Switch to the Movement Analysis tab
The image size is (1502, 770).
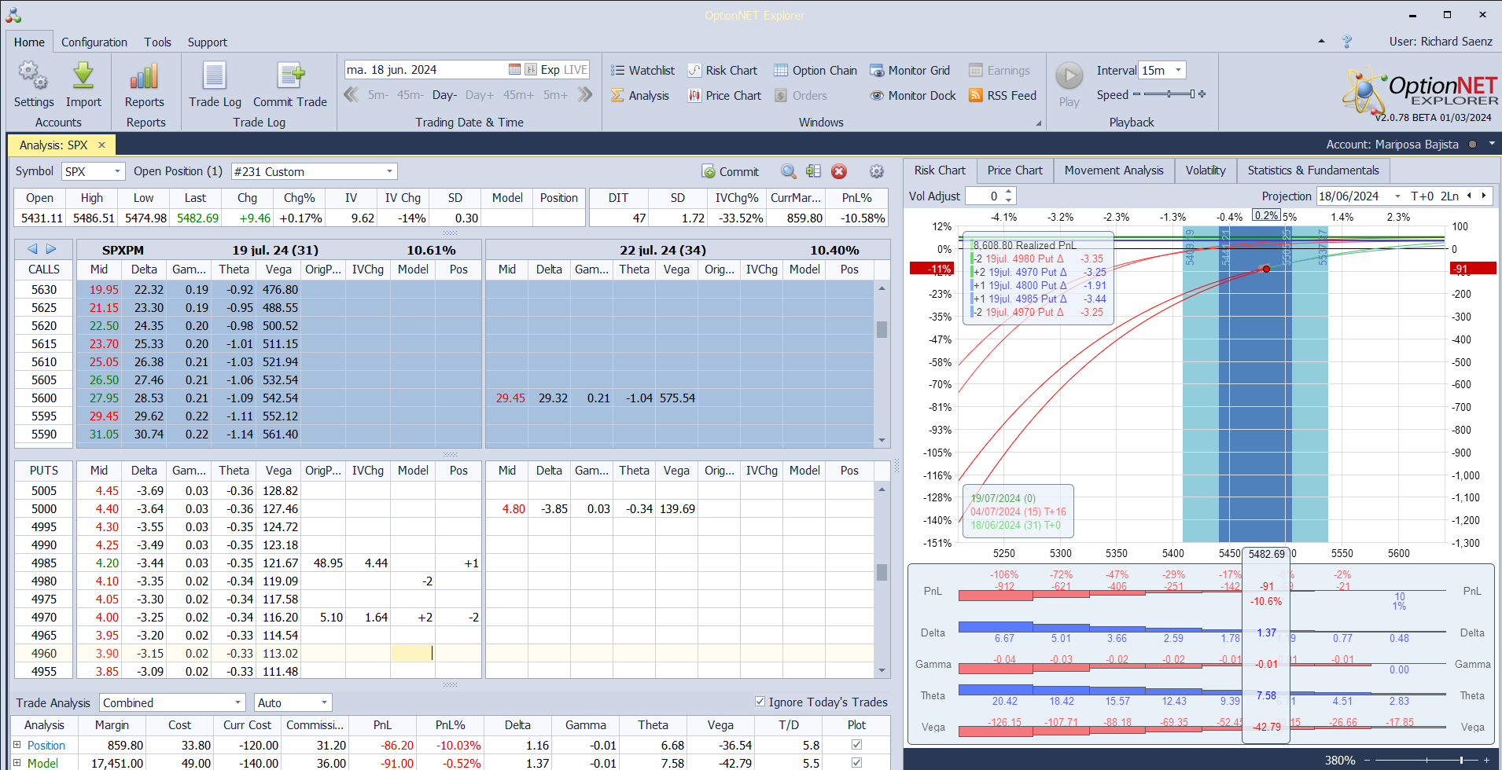point(1114,170)
